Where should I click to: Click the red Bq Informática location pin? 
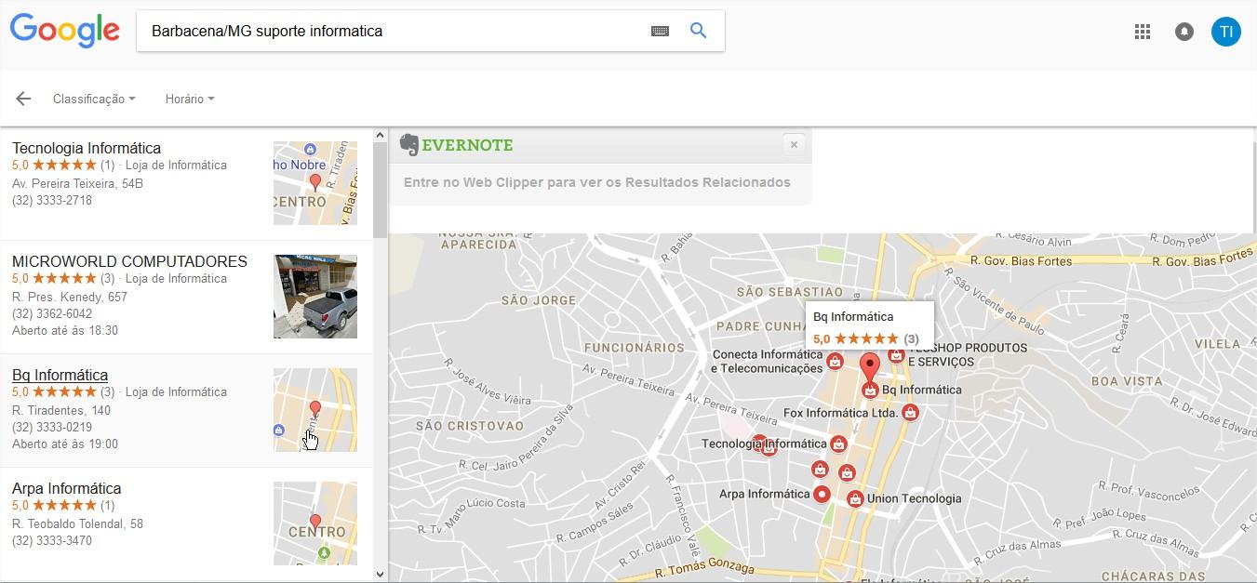click(x=869, y=369)
